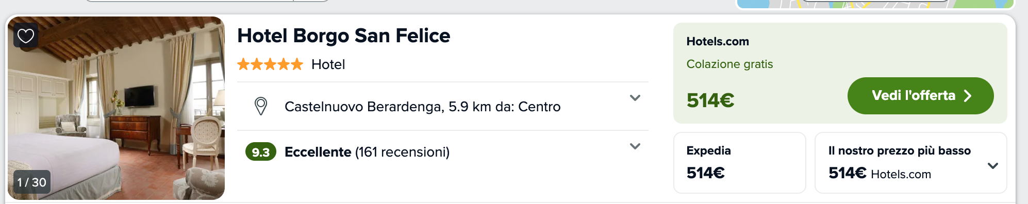Expand the reviews section chevron
Screen dimensions: 1028x204
pos(635,146)
